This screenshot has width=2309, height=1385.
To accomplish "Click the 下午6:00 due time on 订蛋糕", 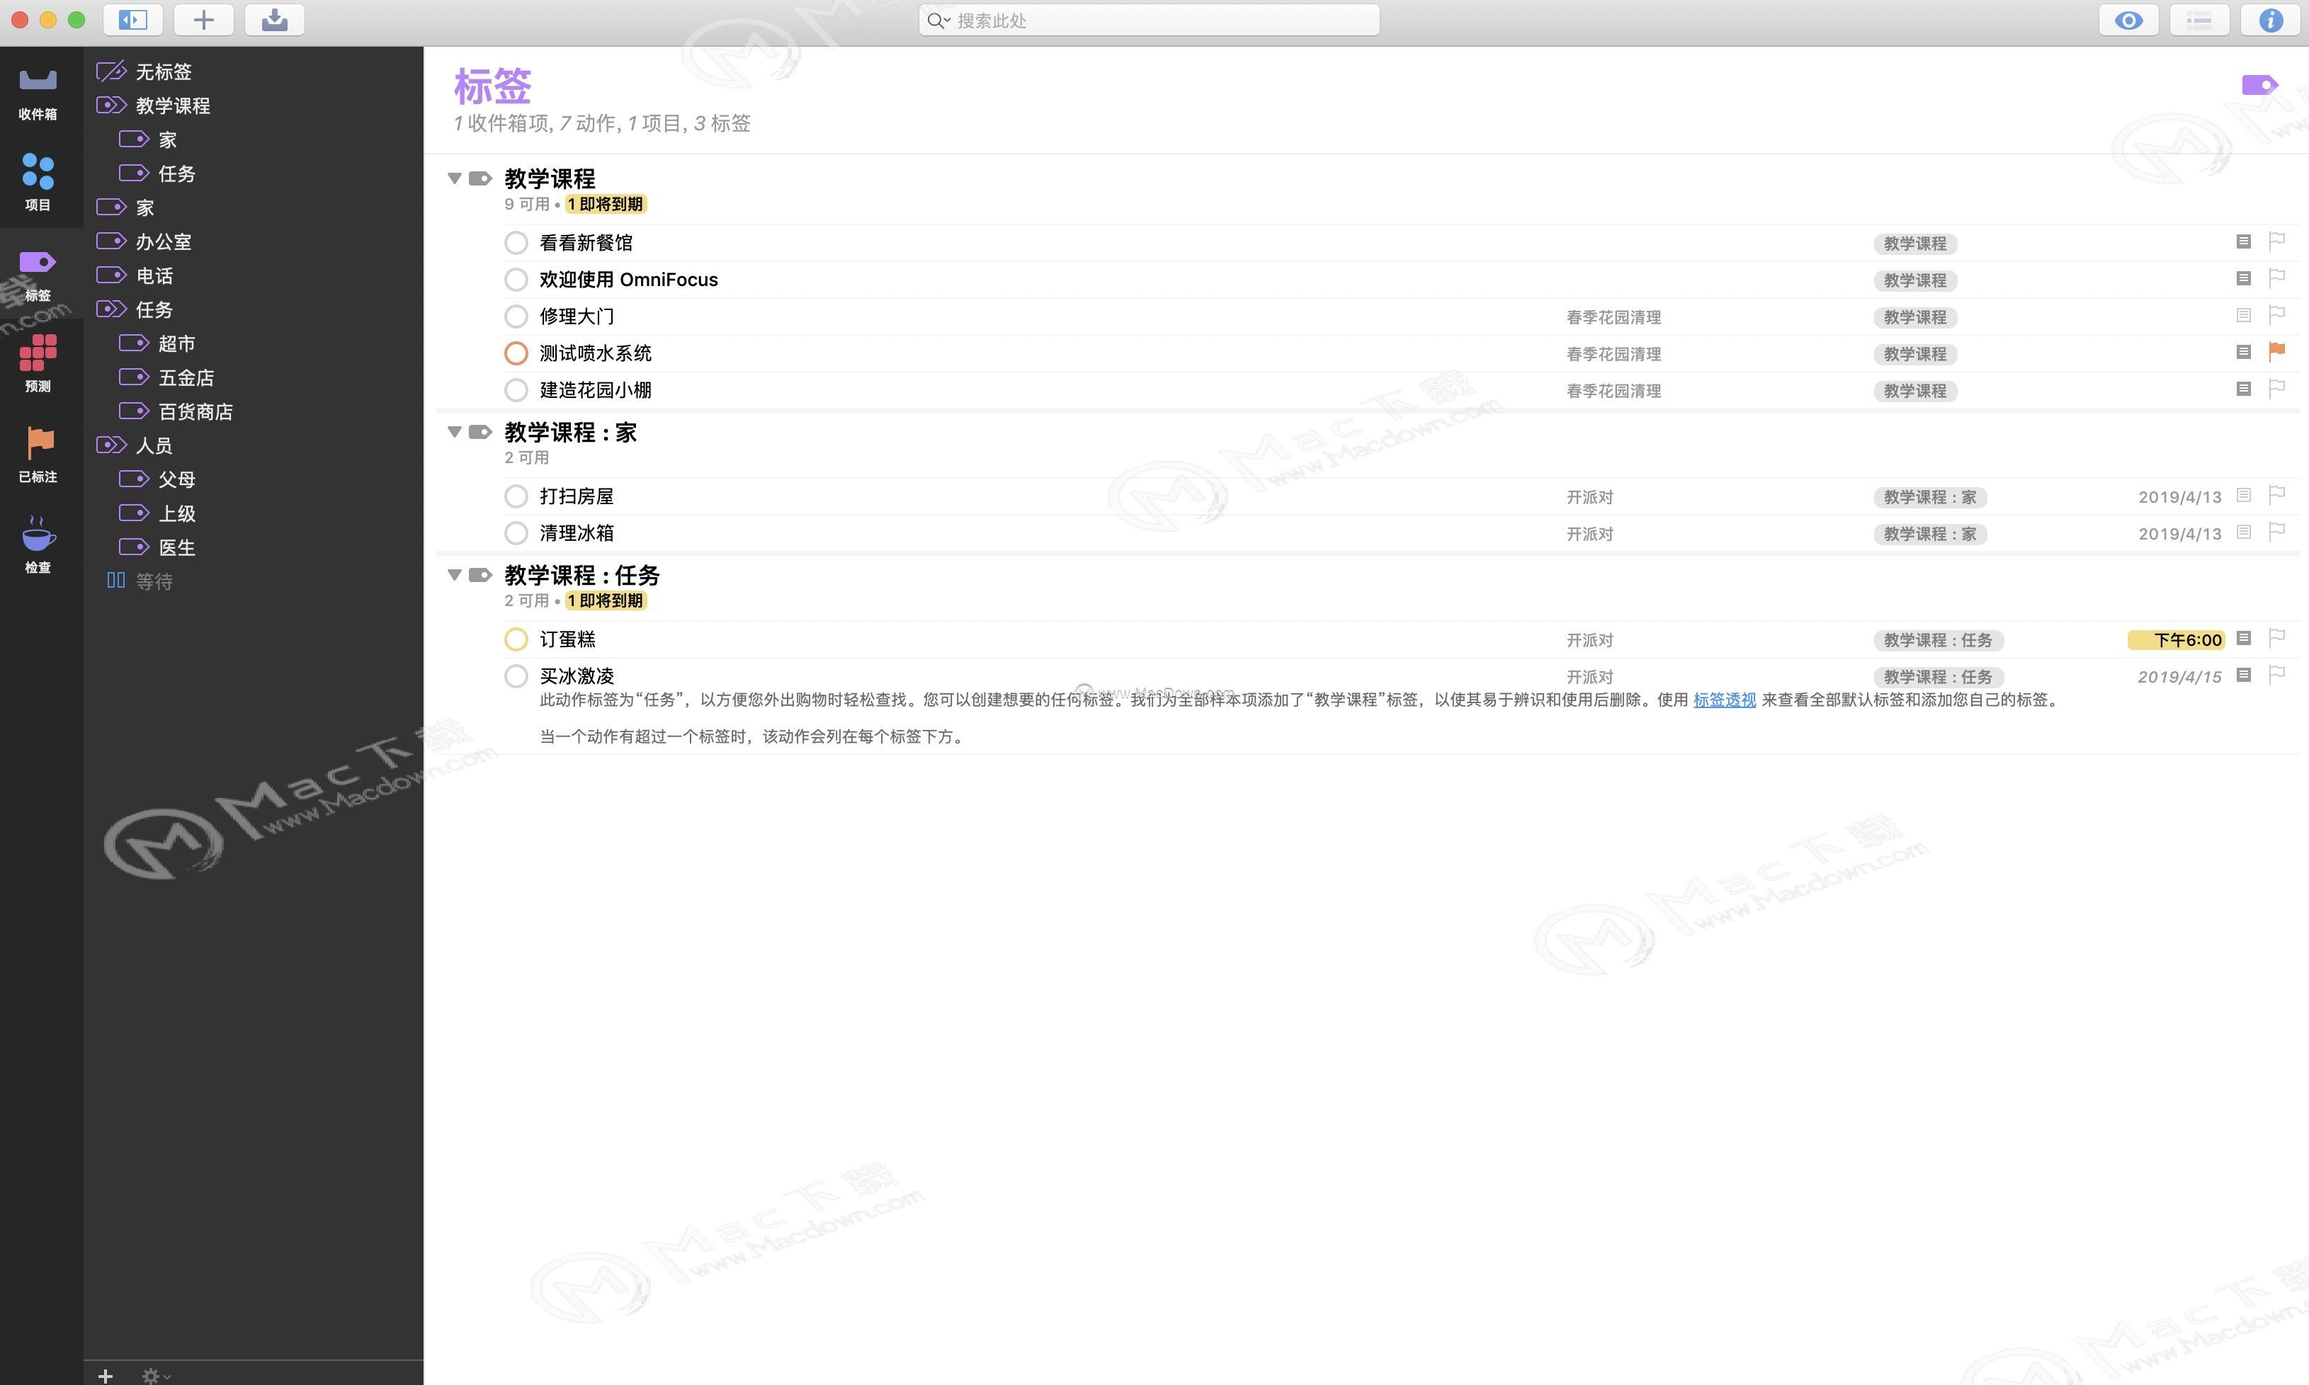I will pyautogui.click(x=2176, y=640).
